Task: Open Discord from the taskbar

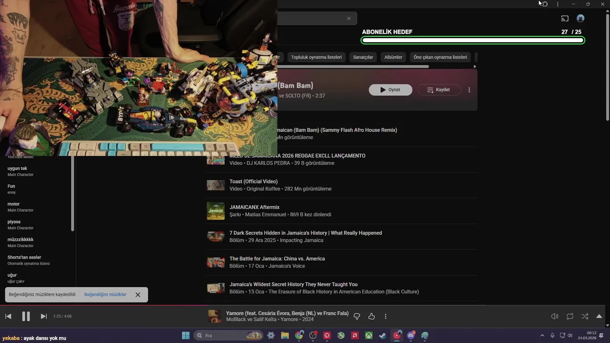Action: click(x=411, y=335)
